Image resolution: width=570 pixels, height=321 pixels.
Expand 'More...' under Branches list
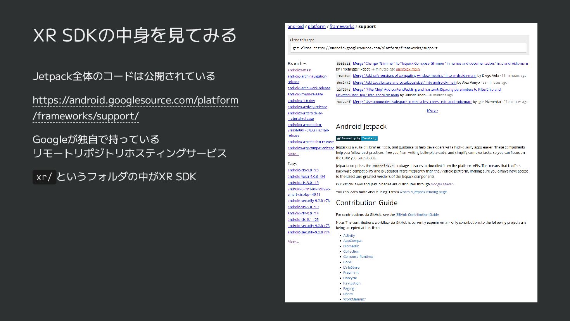pyautogui.click(x=293, y=154)
